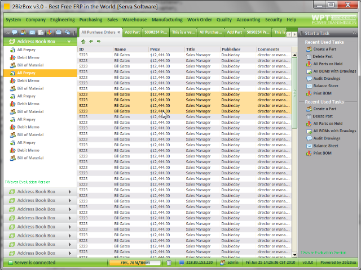Click the splitter handle beside the table
Image resolution: width=361 pixels, height=270 pixels.
(294, 93)
